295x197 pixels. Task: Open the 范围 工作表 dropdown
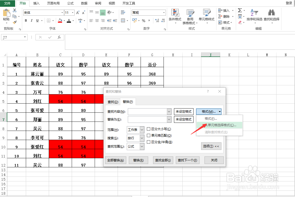pos(142,130)
